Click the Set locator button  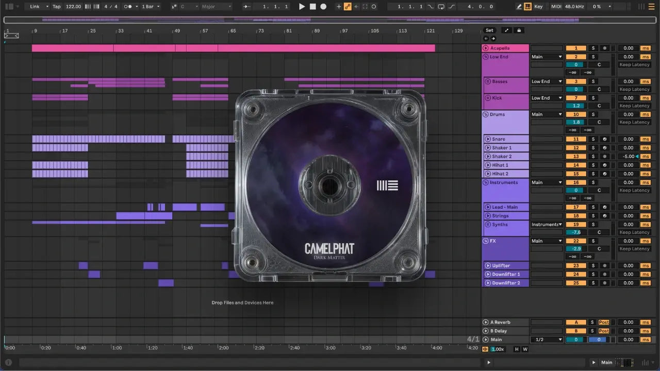(489, 30)
